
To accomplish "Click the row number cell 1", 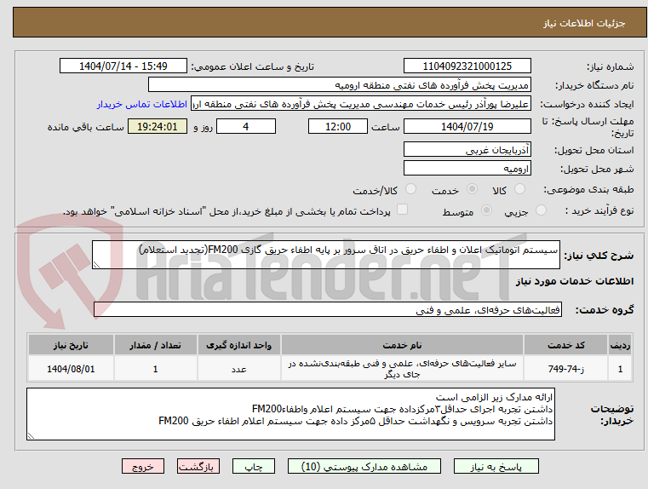I will pyautogui.click(x=620, y=368).
